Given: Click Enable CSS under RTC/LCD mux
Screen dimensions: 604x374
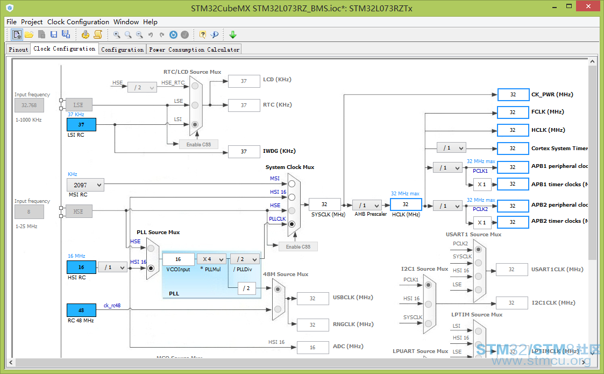Looking at the screenshot, I should tap(199, 144).
